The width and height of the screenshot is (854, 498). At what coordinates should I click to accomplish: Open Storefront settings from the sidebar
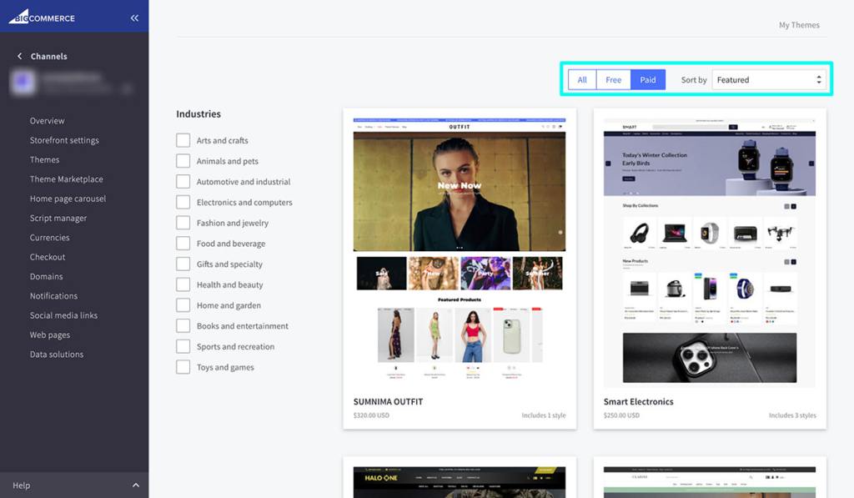(x=66, y=140)
